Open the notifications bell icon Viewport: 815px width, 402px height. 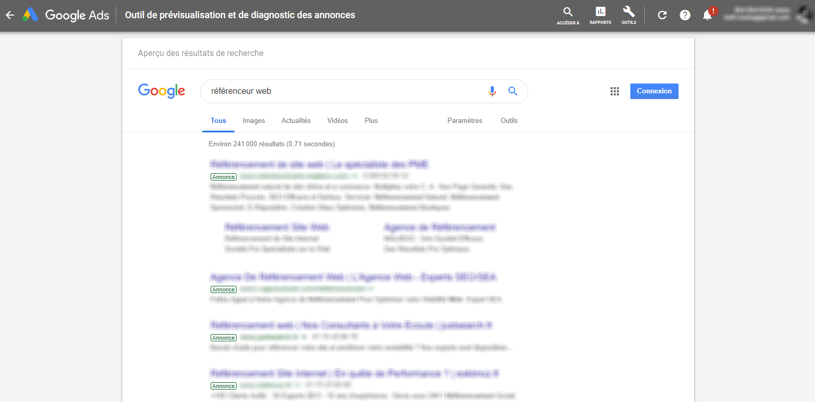708,15
